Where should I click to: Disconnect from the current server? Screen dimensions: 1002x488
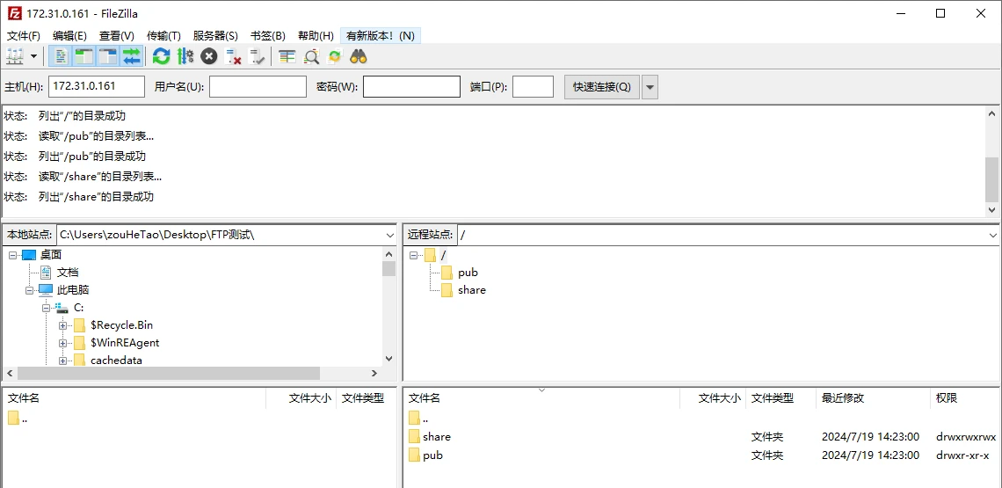click(233, 57)
